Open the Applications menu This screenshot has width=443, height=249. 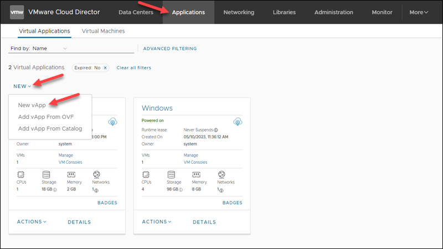[188, 12]
